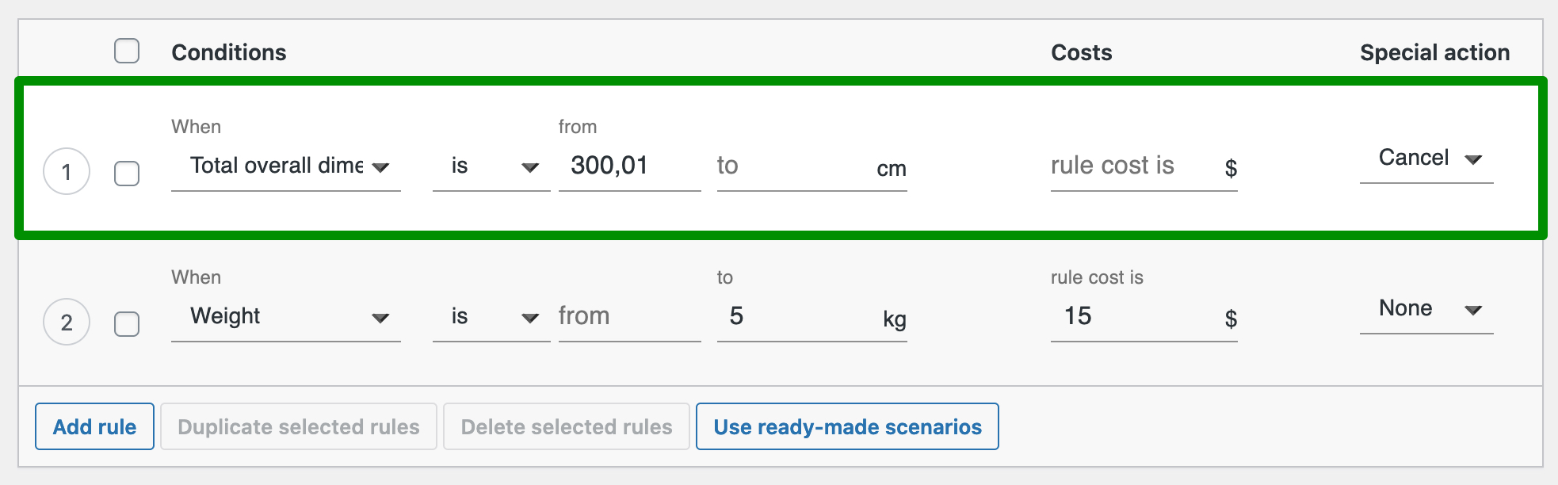Screen dimensions: 1558x485
Task: Select the checkbox for rule 1
Action: (126, 174)
